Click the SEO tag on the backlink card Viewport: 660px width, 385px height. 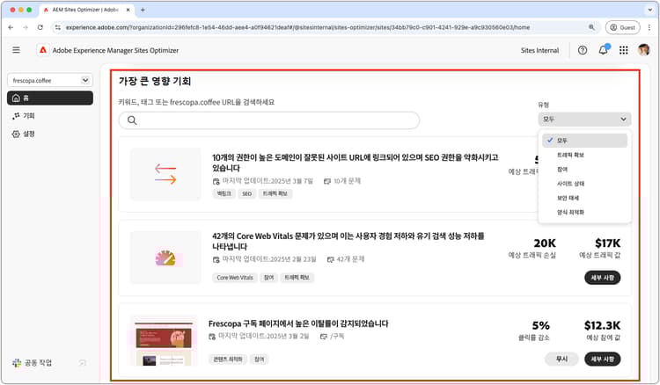pyautogui.click(x=246, y=193)
